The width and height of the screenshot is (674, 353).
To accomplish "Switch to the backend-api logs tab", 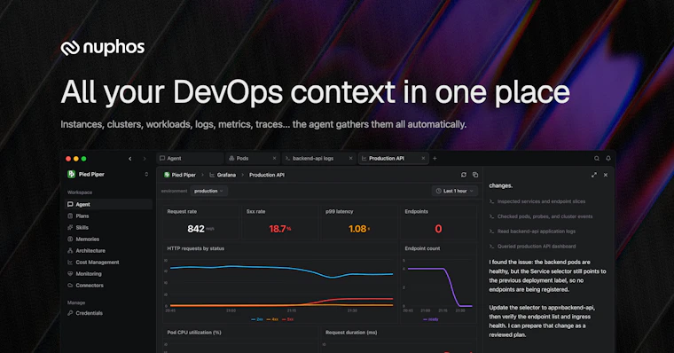I will (319, 158).
